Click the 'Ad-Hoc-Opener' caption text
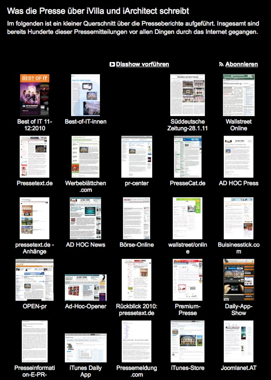Screen dimensions: 271x380 pos(86,306)
